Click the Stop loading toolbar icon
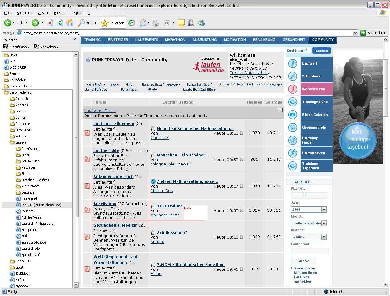Image resolution: width=390 pixels, height=296 pixels. click(50, 23)
